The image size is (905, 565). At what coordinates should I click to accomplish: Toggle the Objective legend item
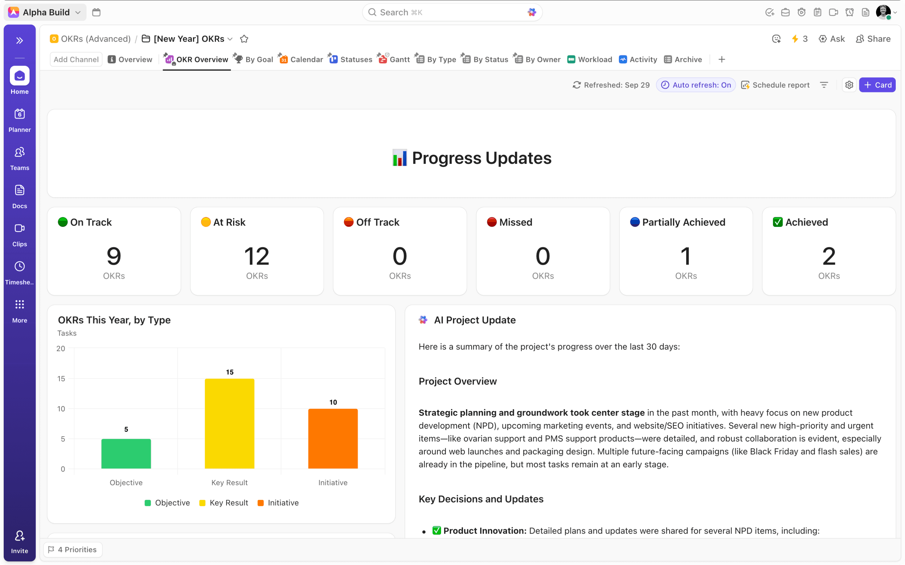[167, 502]
